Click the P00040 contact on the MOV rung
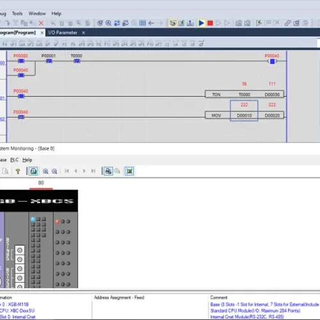Screen dimensions: 320x320 pos(21,117)
